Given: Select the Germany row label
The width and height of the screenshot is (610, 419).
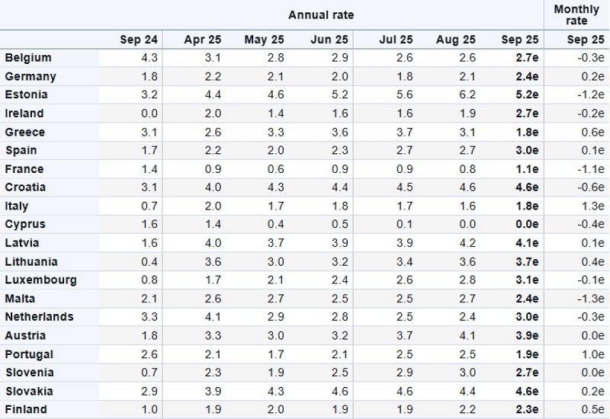Looking at the screenshot, I should pyautogui.click(x=29, y=76).
